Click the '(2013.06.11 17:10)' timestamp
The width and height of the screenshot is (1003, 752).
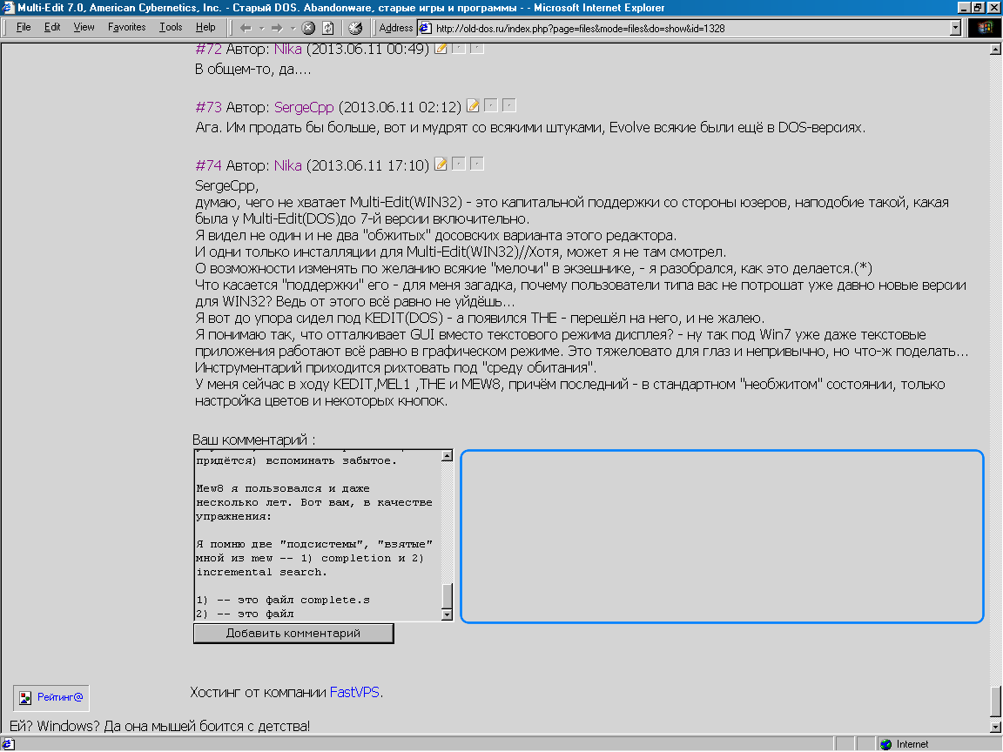click(367, 165)
